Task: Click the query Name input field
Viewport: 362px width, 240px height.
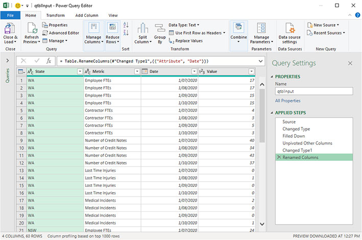Action: point(314,91)
